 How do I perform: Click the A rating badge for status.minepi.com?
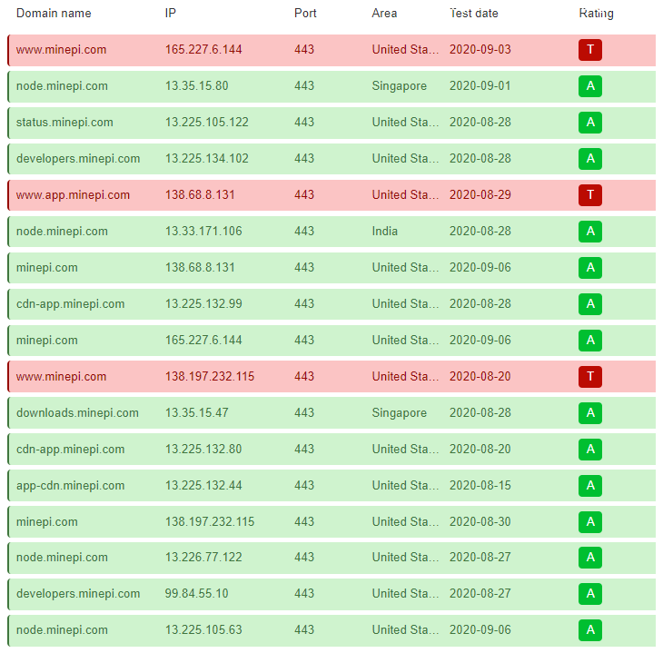pyautogui.click(x=589, y=123)
